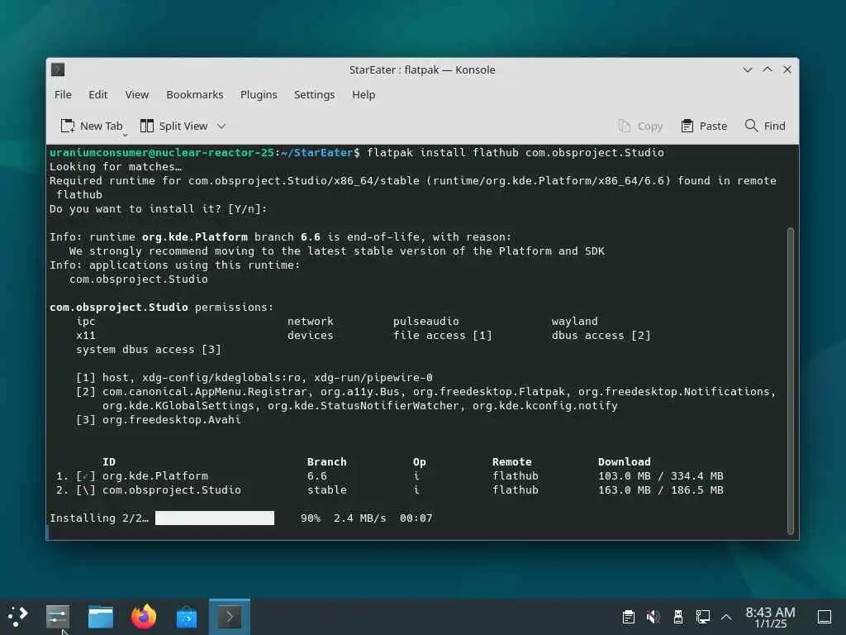Click the '90%' progress text
The width and height of the screenshot is (846, 635).
311,518
